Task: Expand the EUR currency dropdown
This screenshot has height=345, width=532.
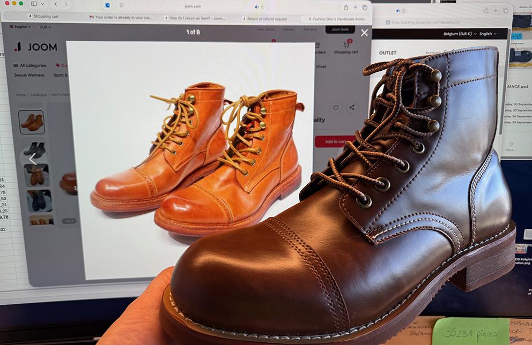Action: [x=45, y=27]
